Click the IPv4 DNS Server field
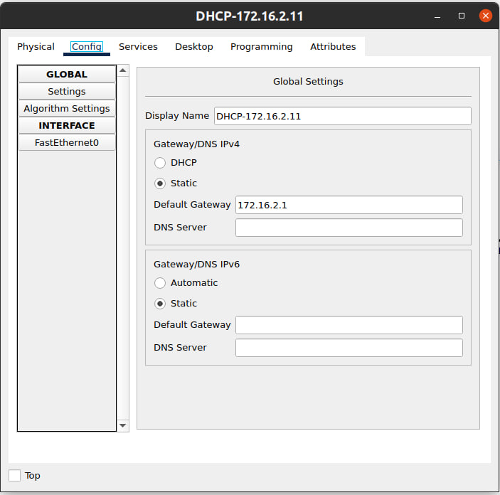500x495 pixels. (x=349, y=228)
